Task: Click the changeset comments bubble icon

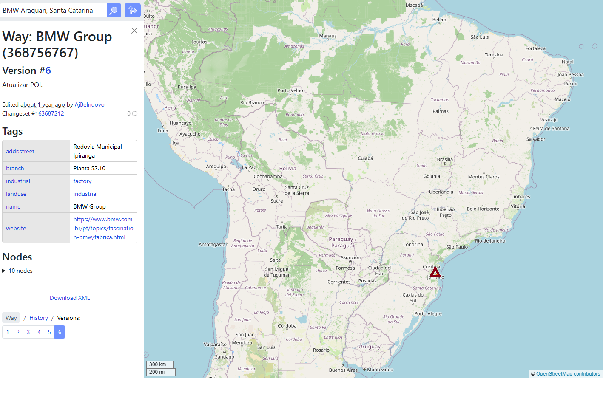Action: 135,113
